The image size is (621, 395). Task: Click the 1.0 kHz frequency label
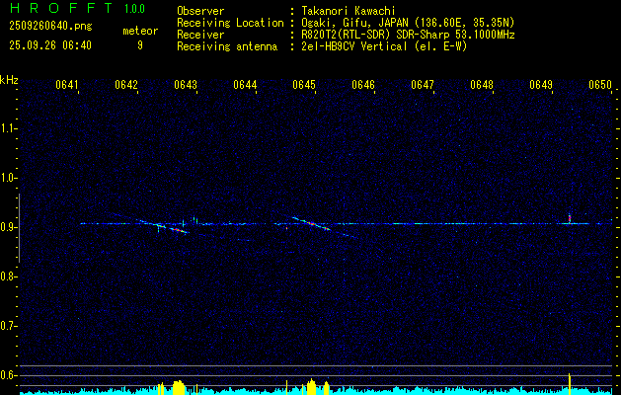[8, 178]
